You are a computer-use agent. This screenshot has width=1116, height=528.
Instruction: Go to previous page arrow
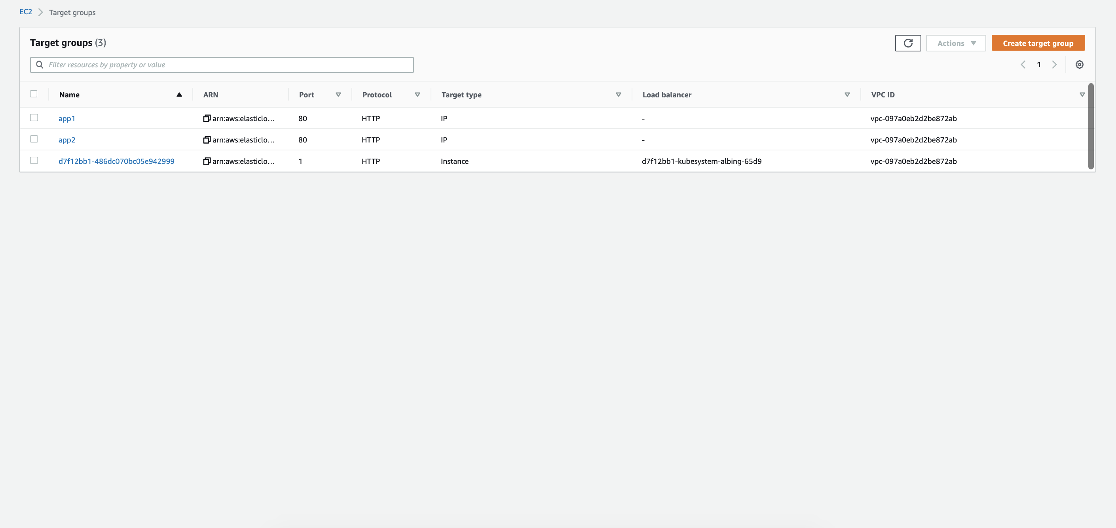pos(1023,65)
